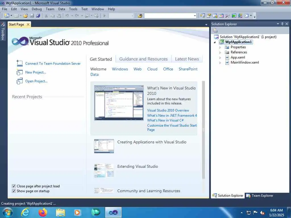This screenshot has width=291, height=218.
Task: Open the active documents list dropdown
Action: [x=206, y=25]
